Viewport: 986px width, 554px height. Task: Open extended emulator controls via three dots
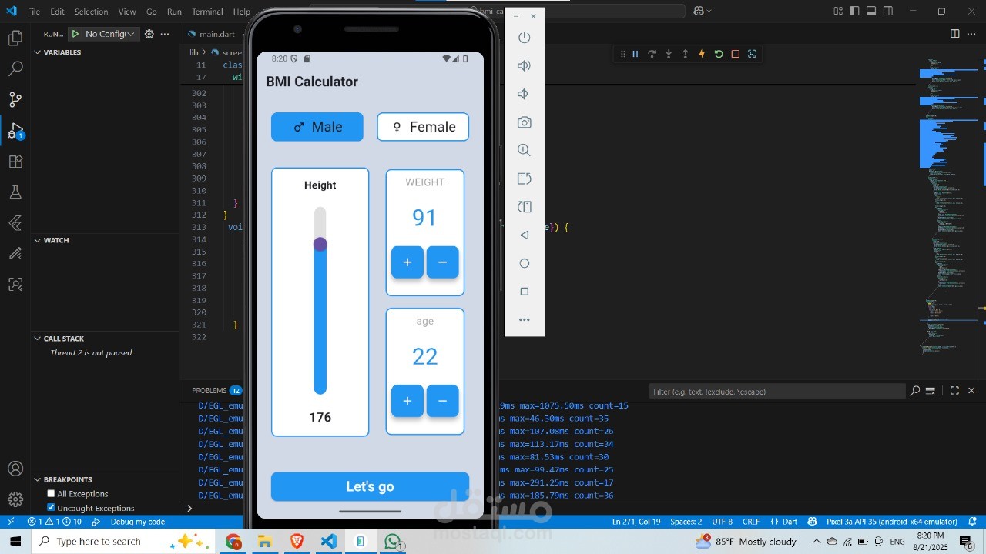(525, 319)
